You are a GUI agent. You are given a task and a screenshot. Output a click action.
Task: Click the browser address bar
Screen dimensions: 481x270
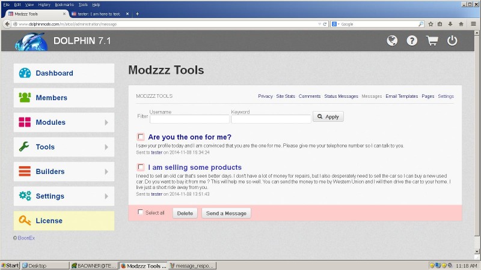pyautogui.click(x=166, y=24)
